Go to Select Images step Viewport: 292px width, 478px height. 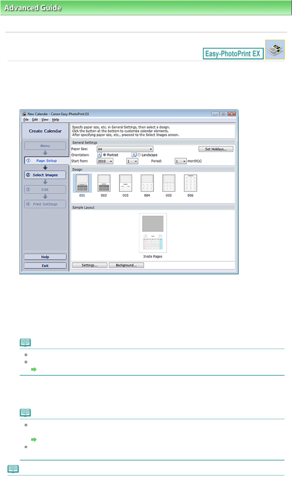click(45, 175)
